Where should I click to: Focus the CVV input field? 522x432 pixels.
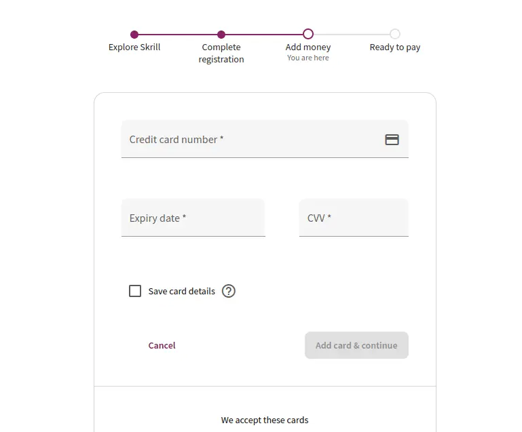click(x=354, y=218)
